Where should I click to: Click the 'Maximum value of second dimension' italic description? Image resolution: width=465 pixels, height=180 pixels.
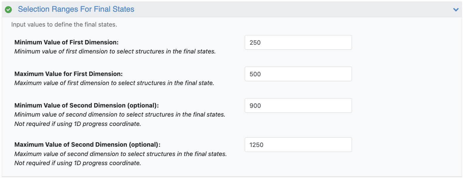pos(120,154)
